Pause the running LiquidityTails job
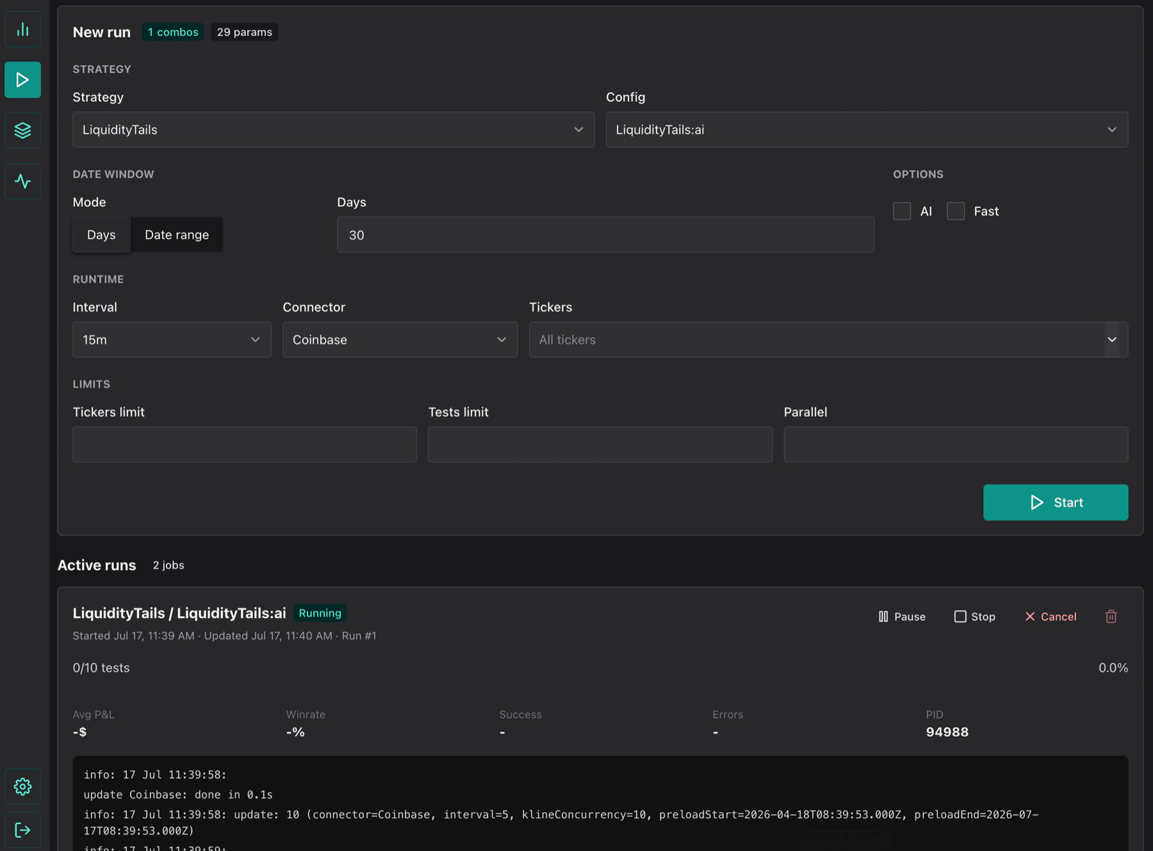1153x851 pixels. coord(902,617)
